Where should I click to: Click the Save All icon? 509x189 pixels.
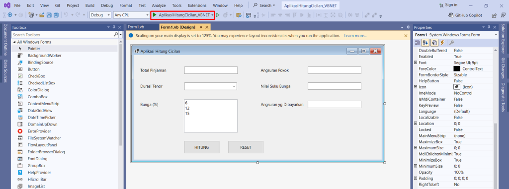pos(56,15)
